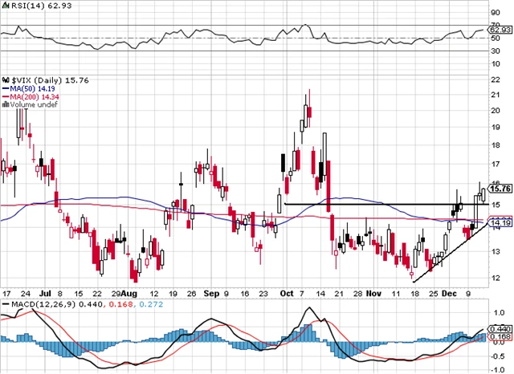Screen dimensions: 514x374
Task: Click the $VIX candlestick legend icon
Action: (x=5, y=80)
